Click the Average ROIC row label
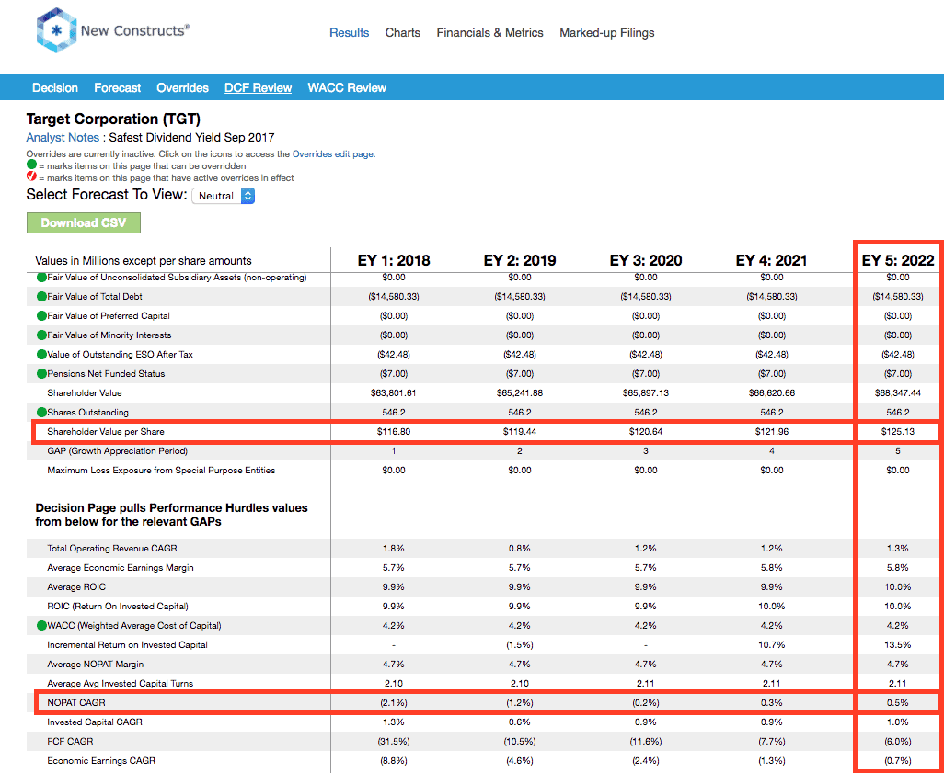944x773 pixels. (x=76, y=587)
